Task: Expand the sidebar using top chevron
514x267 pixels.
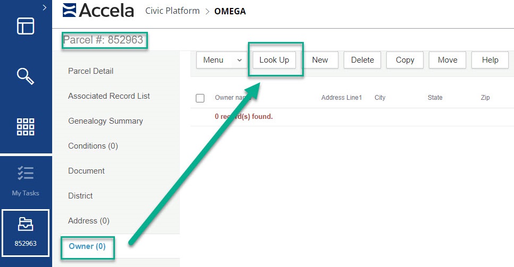Action: [x=44, y=7]
